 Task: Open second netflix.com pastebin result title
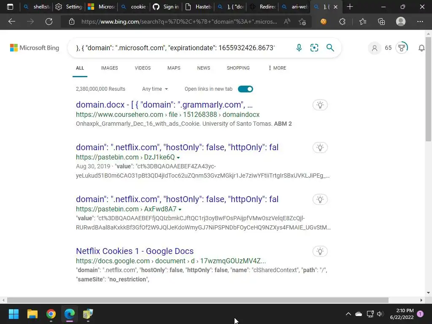click(x=177, y=199)
